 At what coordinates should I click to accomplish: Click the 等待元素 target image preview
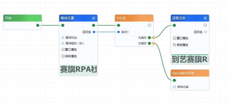[x=78, y=69]
